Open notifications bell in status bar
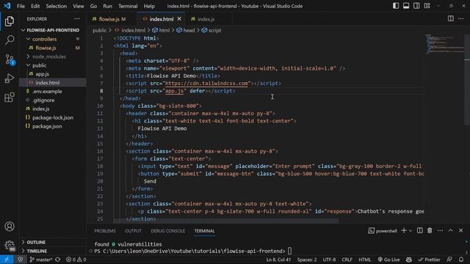This screenshot has width=470, height=264. point(461,260)
